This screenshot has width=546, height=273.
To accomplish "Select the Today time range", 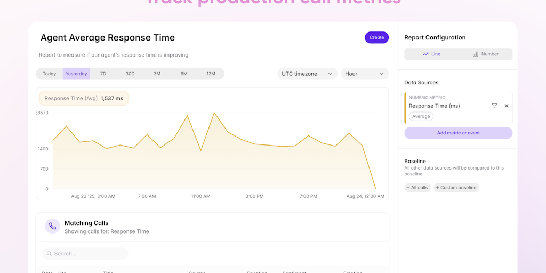I will pos(50,74).
